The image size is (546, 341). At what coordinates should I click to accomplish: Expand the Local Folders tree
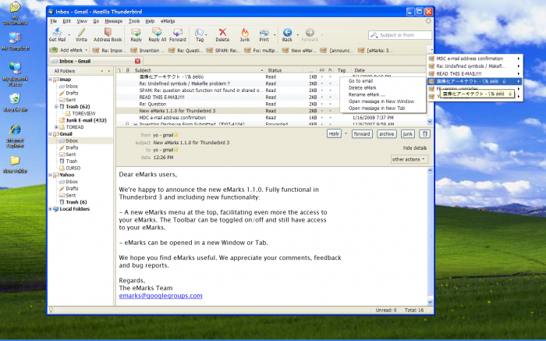(51, 209)
